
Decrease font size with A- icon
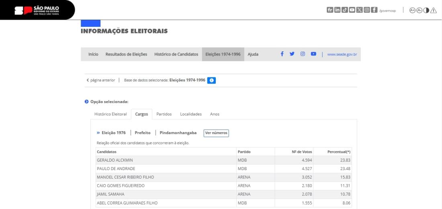pyautogui.click(x=419, y=10)
